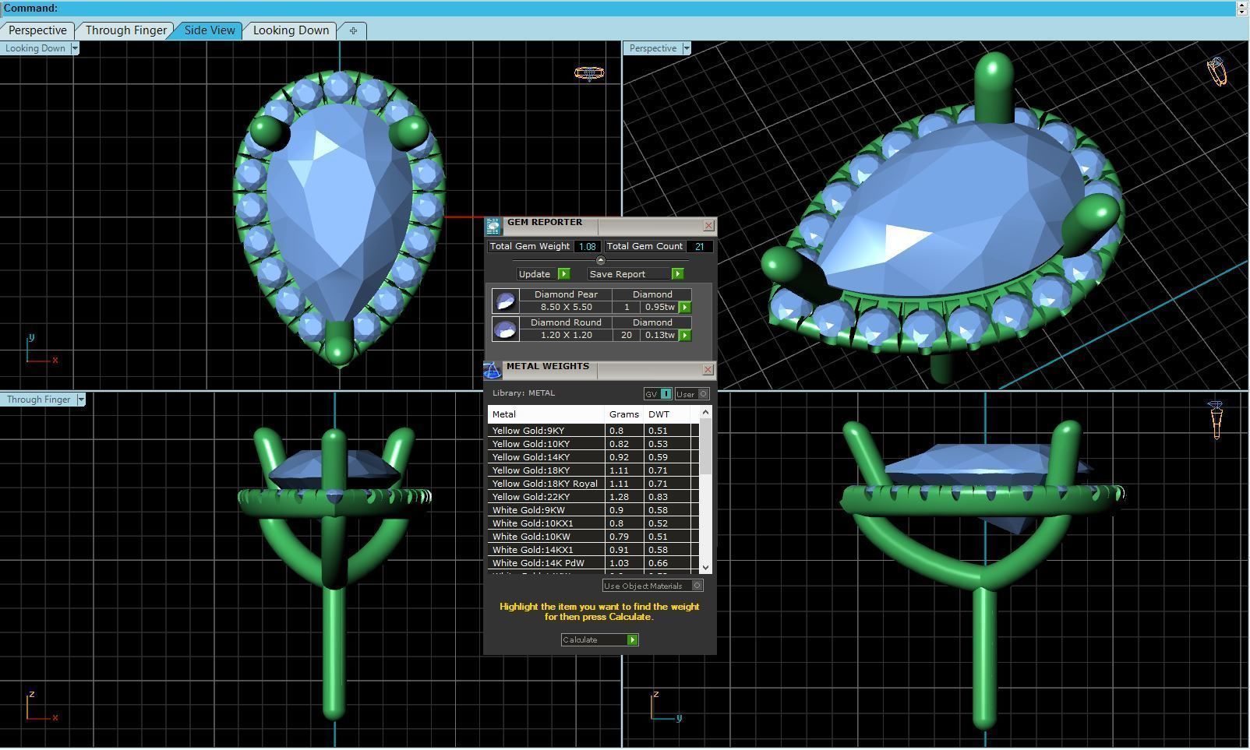The image size is (1250, 750).
Task: Add a new viewport tab with plus
Action: (353, 30)
